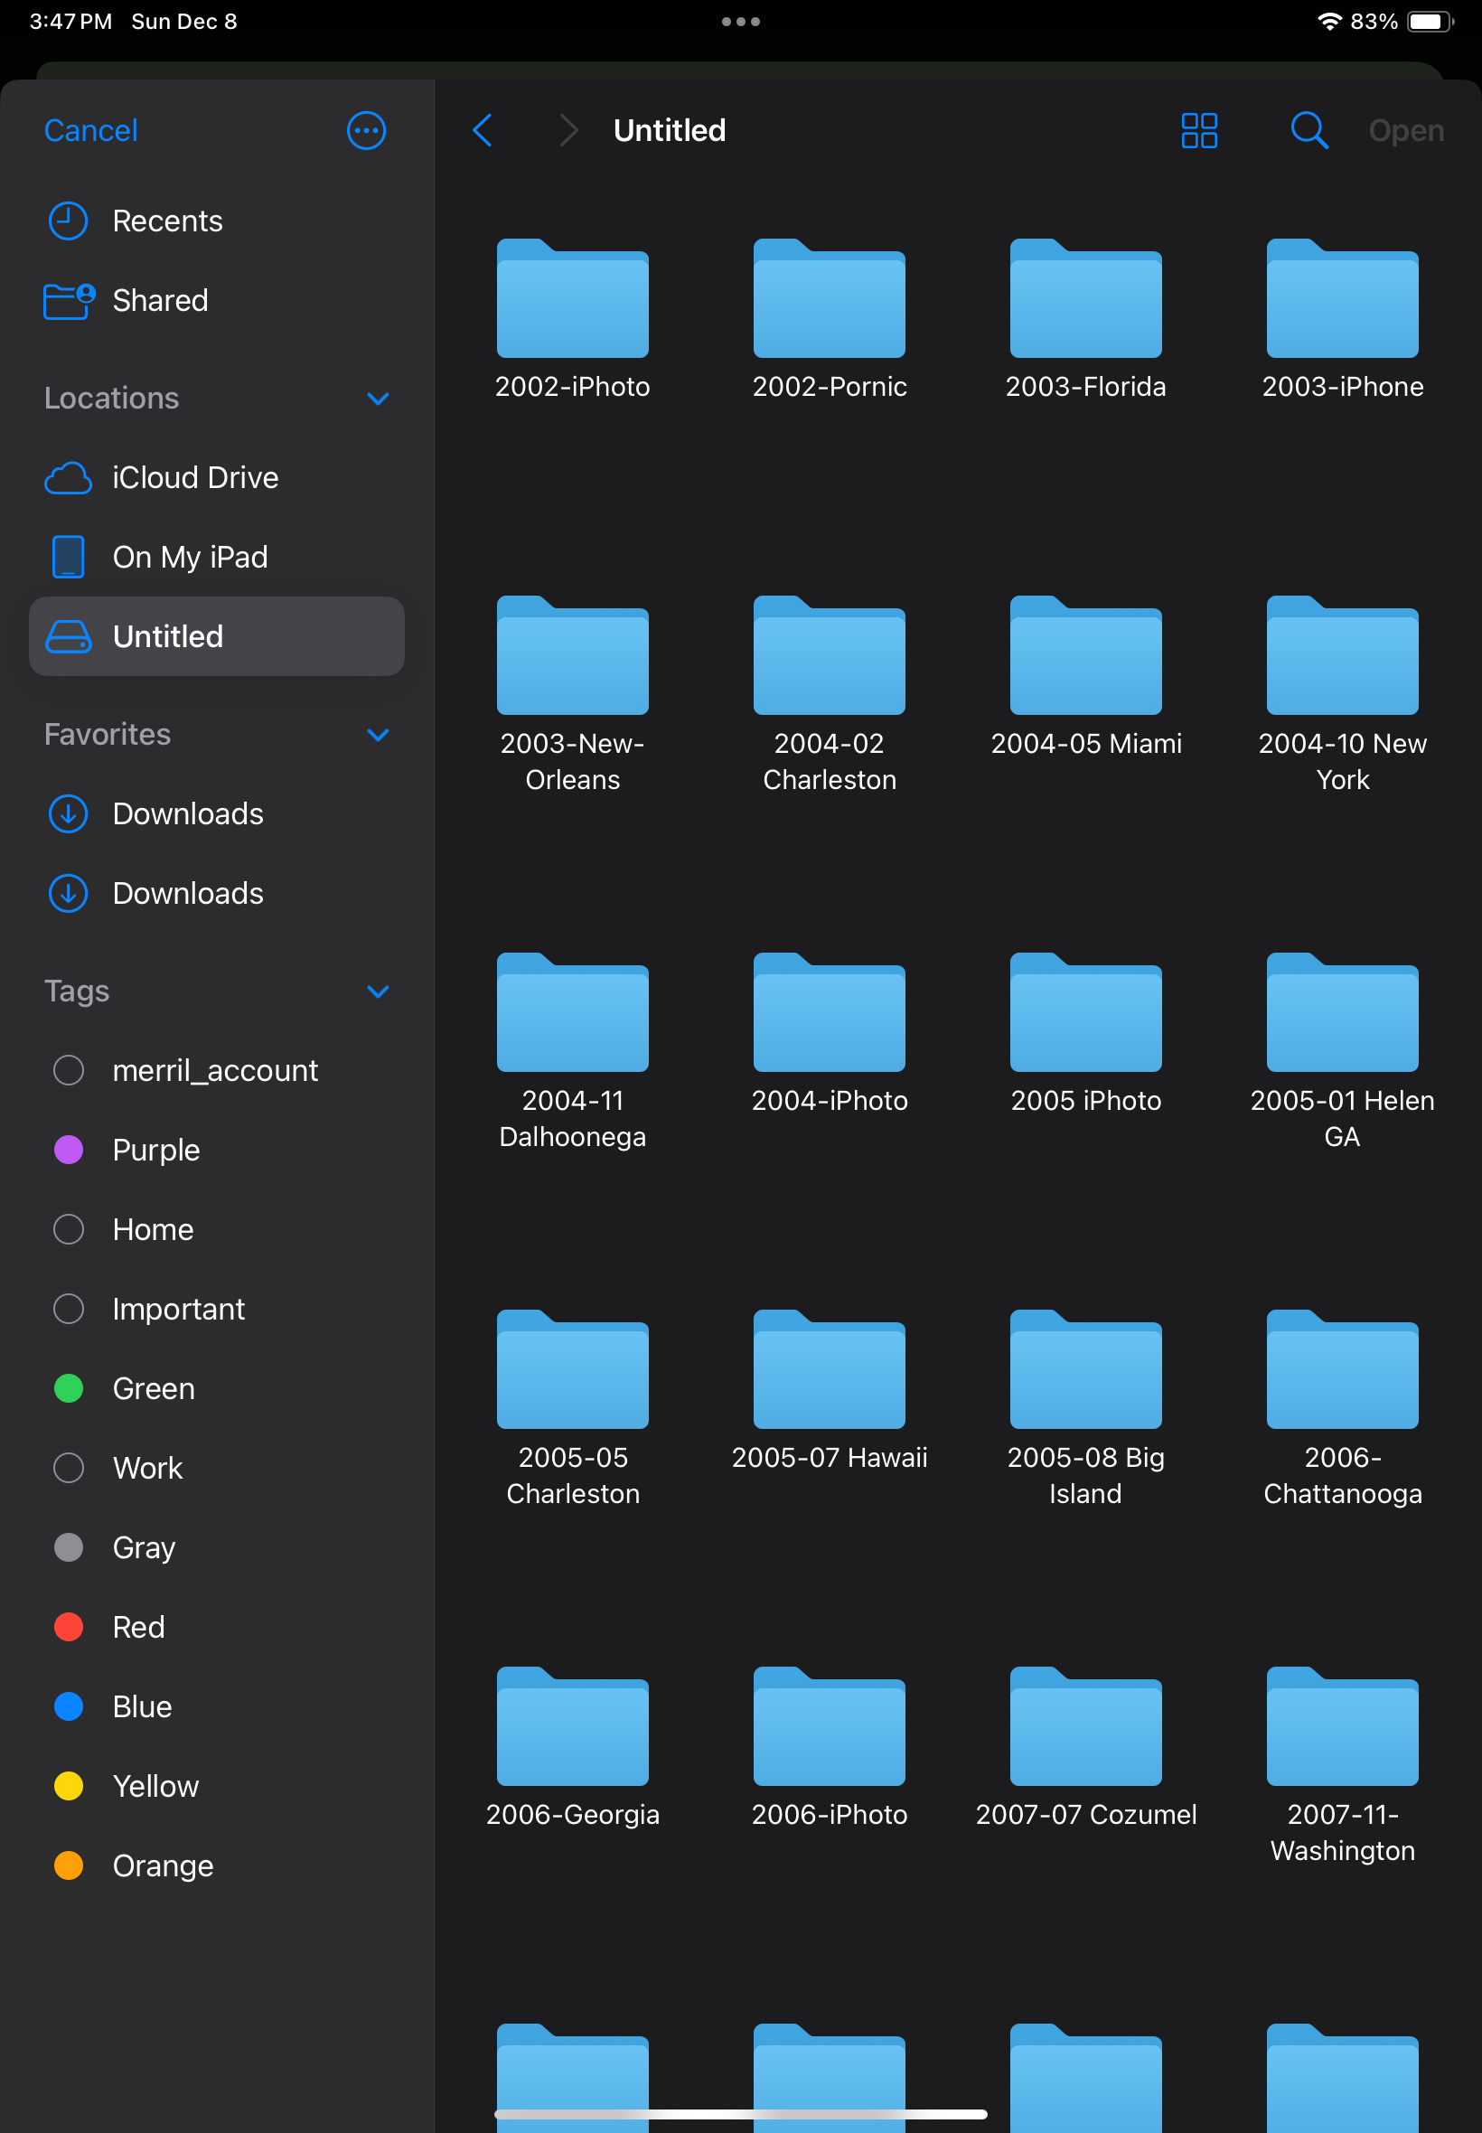
Task: Open the 2003-Florida folder
Action: point(1084,300)
